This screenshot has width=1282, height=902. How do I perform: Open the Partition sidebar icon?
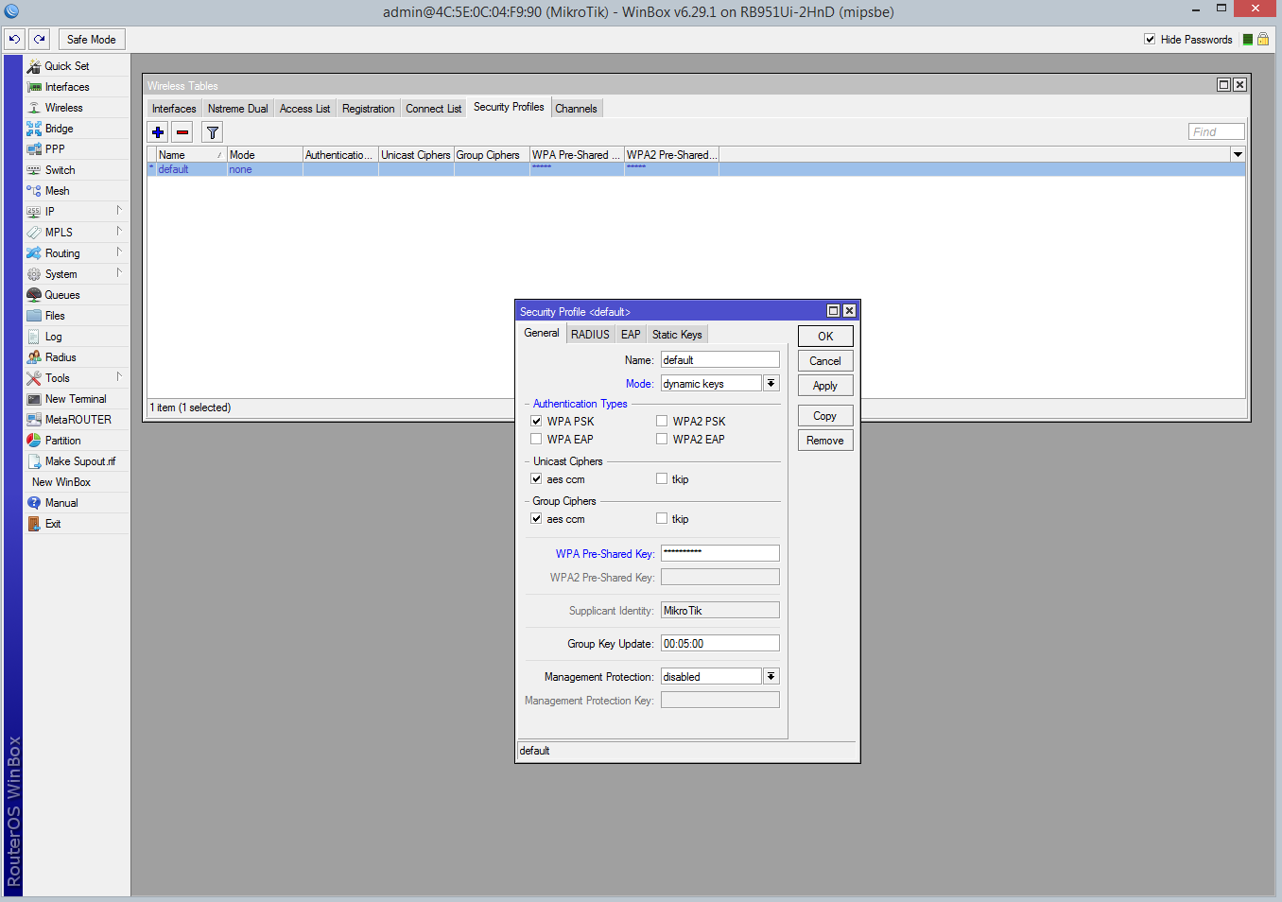pyautogui.click(x=34, y=441)
